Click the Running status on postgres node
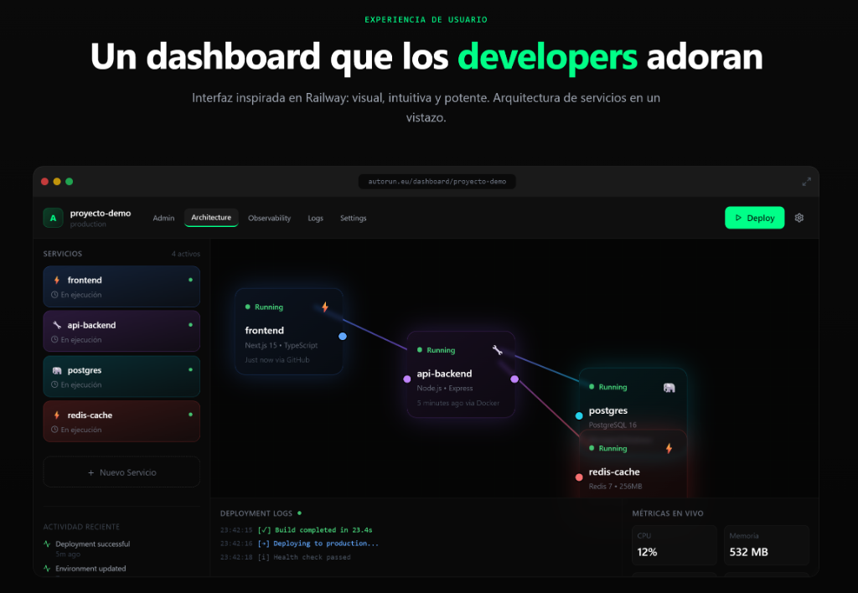Image resolution: width=858 pixels, height=593 pixels. click(x=608, y=387)
